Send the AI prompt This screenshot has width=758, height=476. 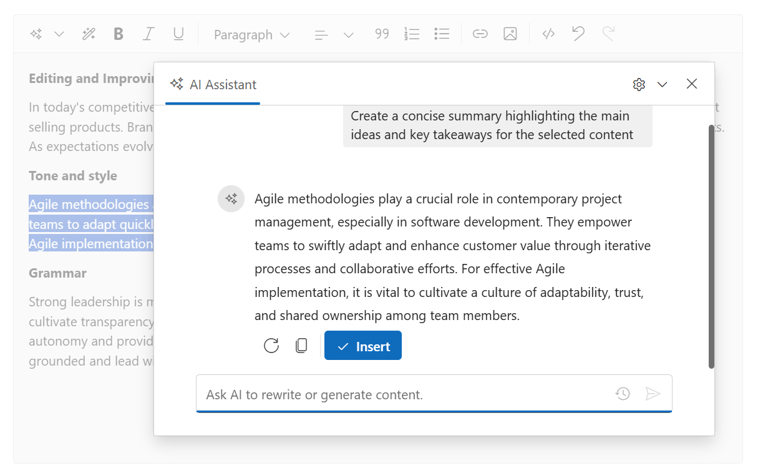tap(653, 394)
